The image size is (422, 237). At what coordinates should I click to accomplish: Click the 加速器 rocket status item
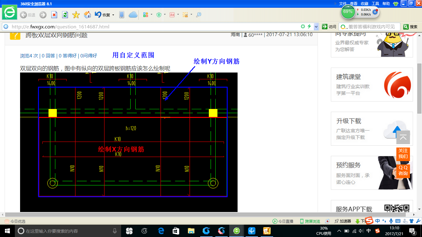click(x=343, y=221)
